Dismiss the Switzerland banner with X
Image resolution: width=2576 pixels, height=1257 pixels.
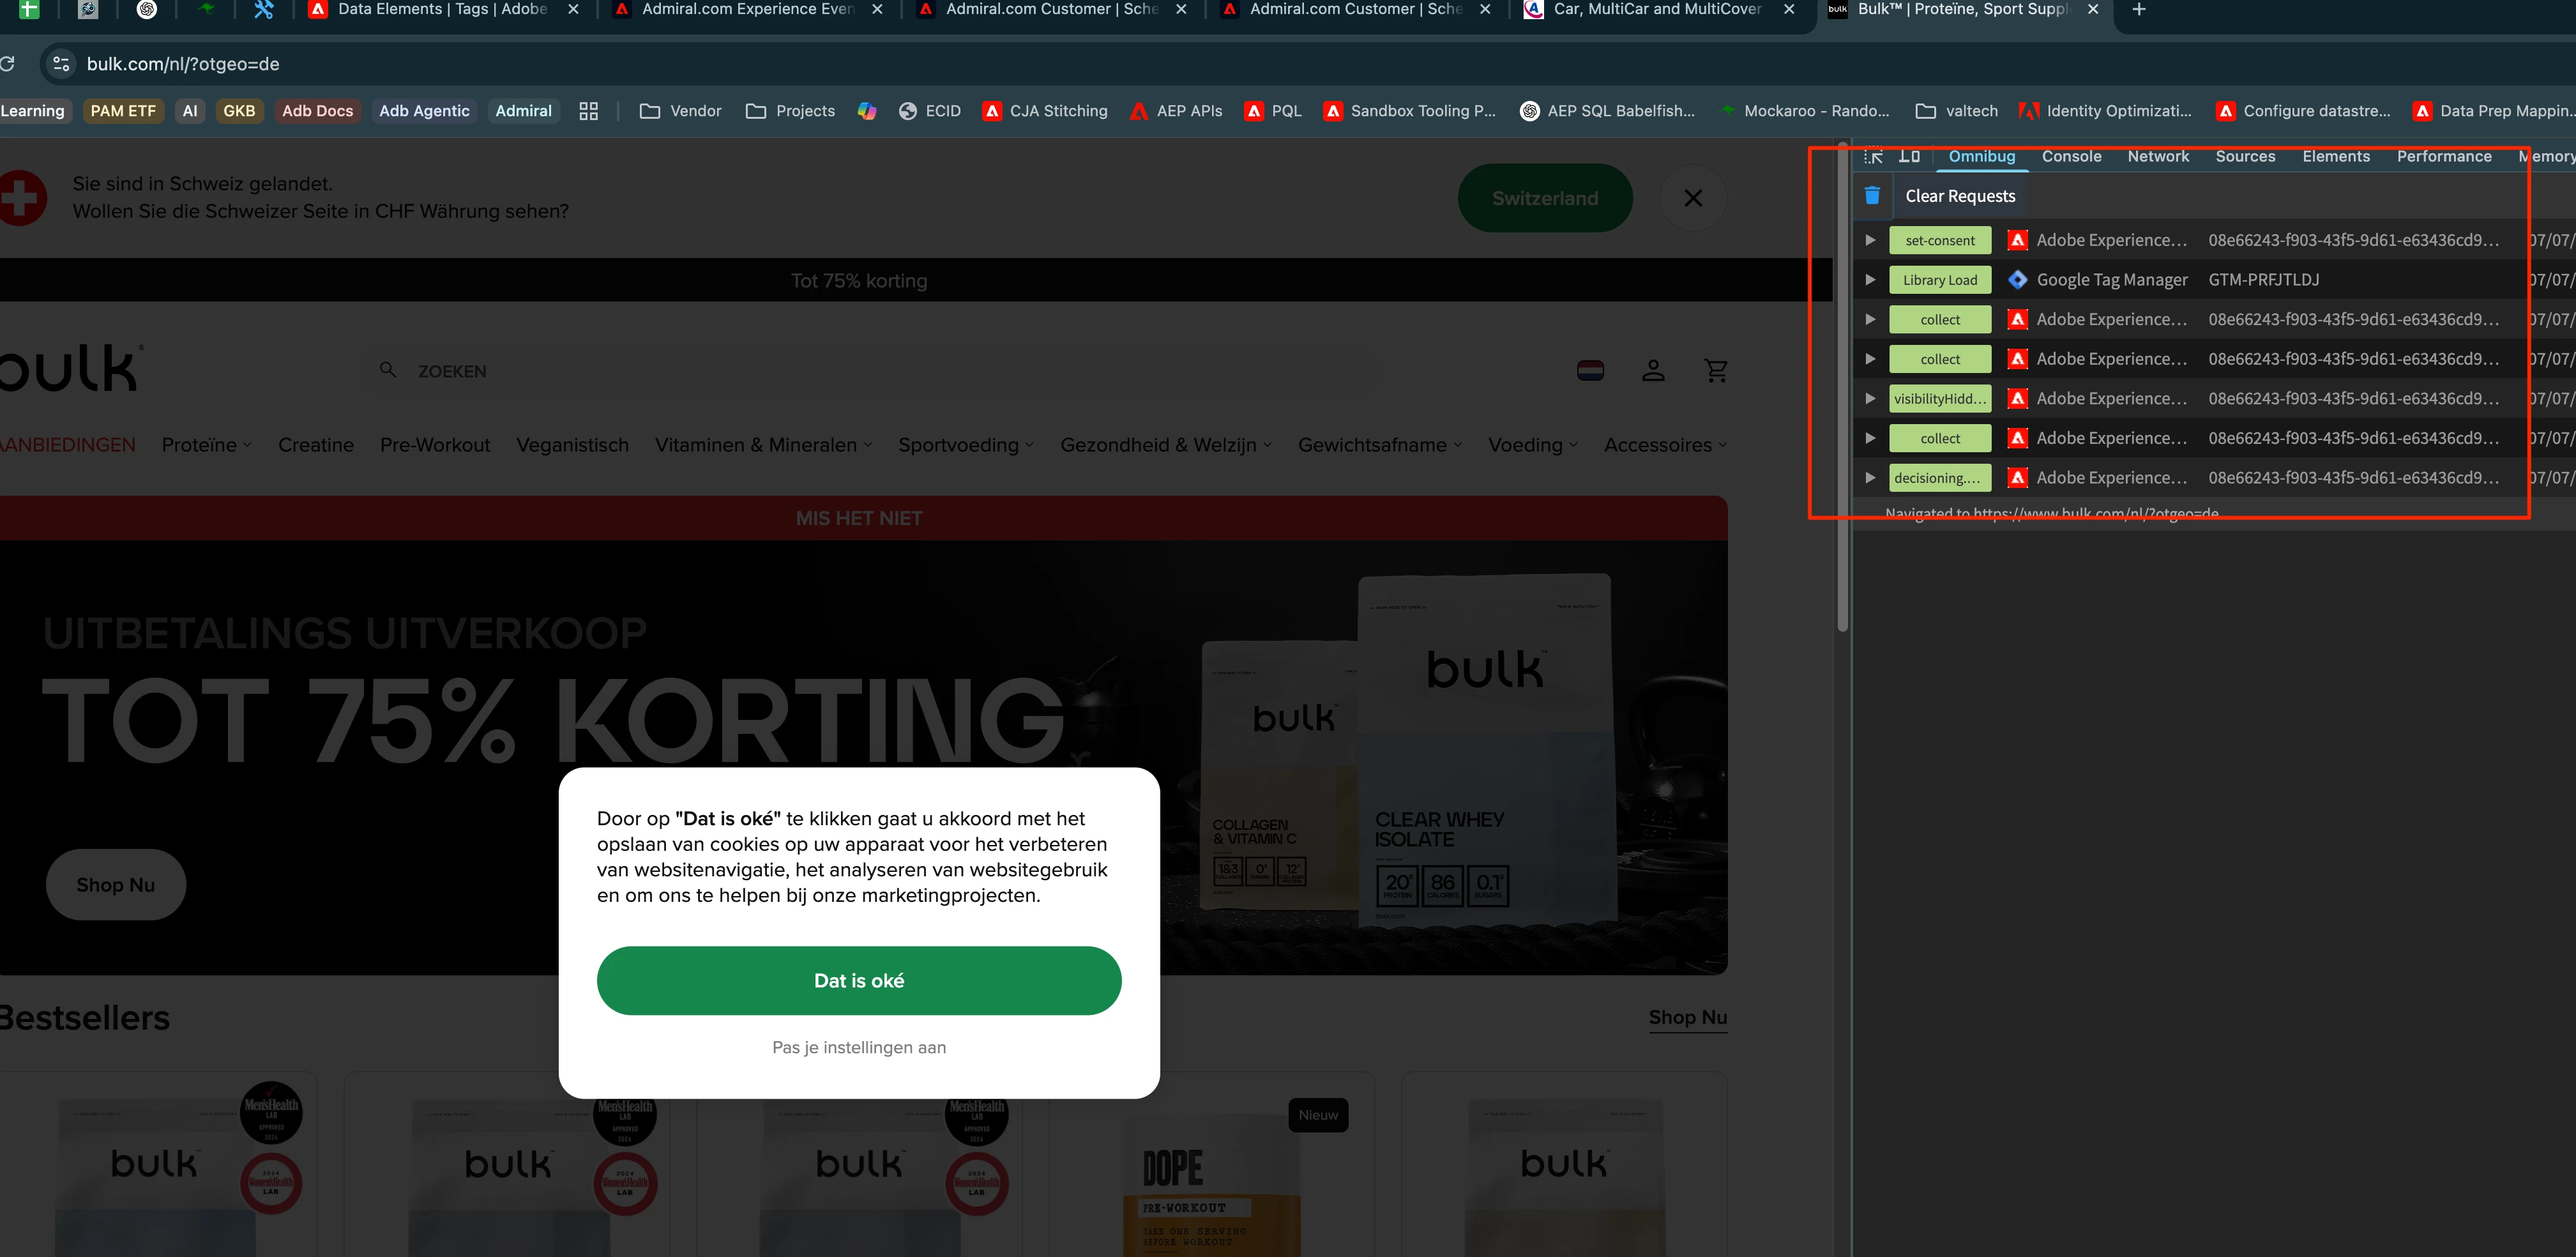point(1692,198)
